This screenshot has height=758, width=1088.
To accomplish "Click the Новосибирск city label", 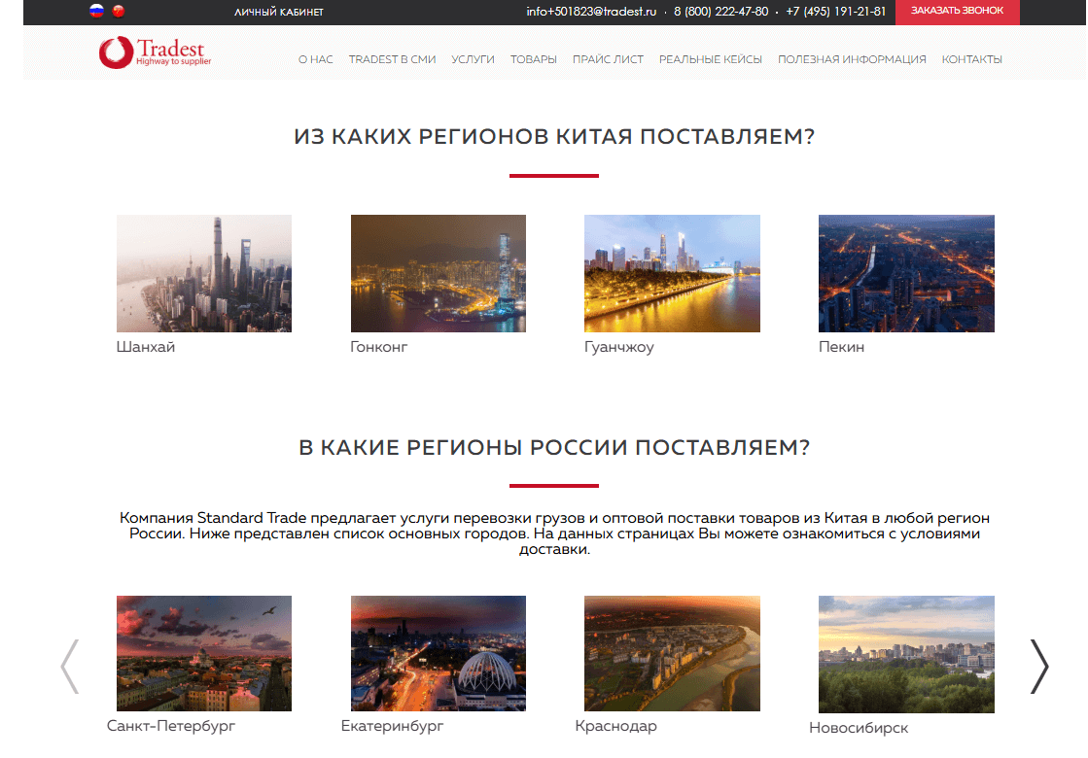I will pyautogui.click(x=859, y=728).
